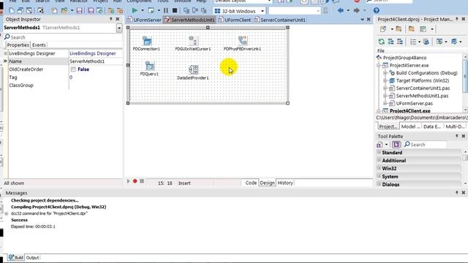Click the play macro button in status bar
Screen dimensions: 468x263
[129, 181]
